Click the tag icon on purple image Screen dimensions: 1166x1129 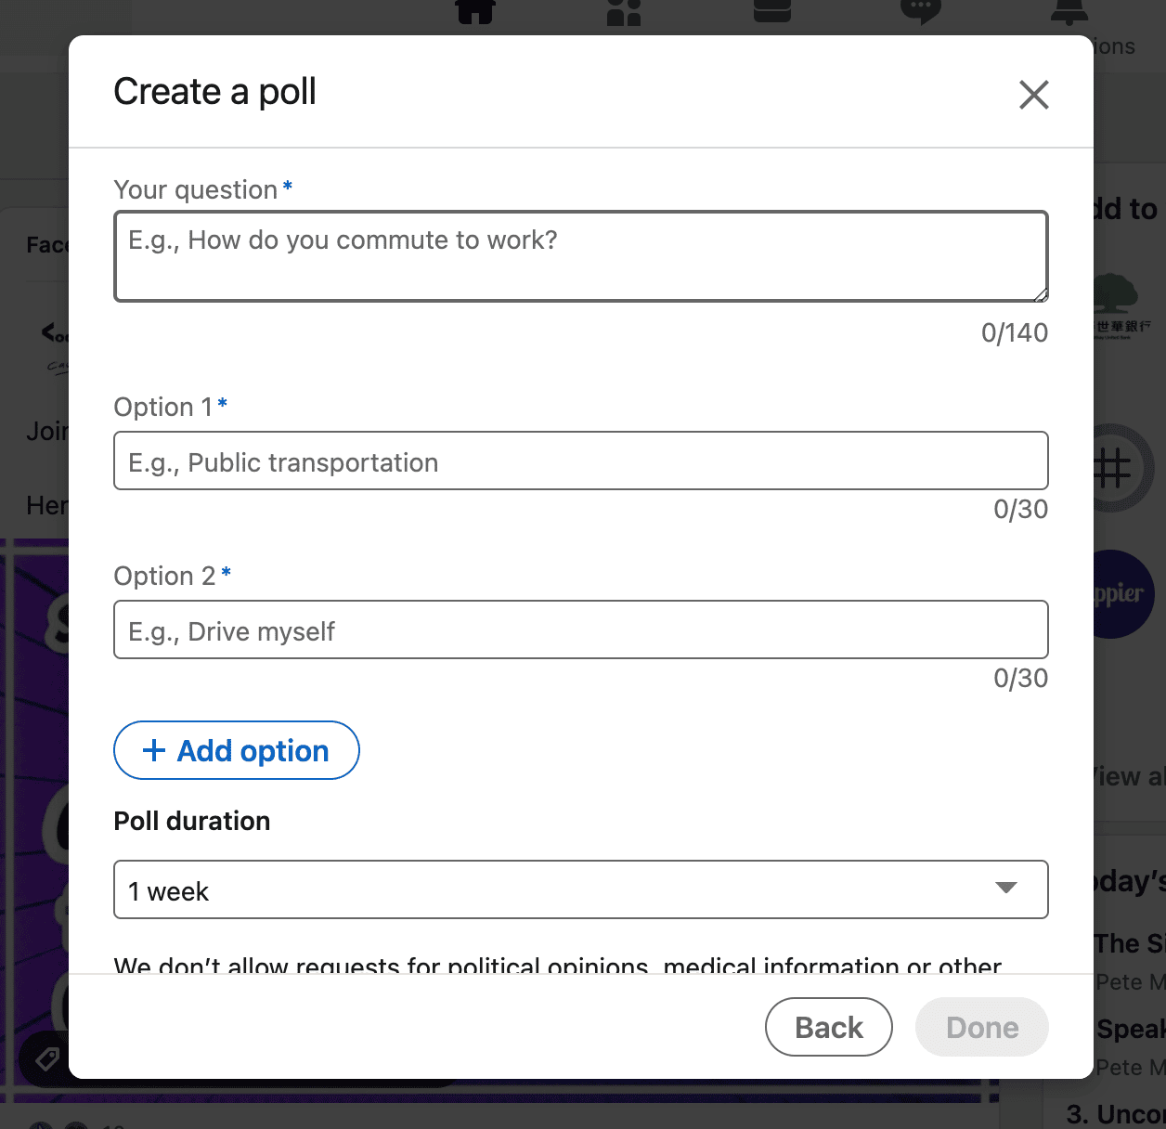pos(46,1058)
